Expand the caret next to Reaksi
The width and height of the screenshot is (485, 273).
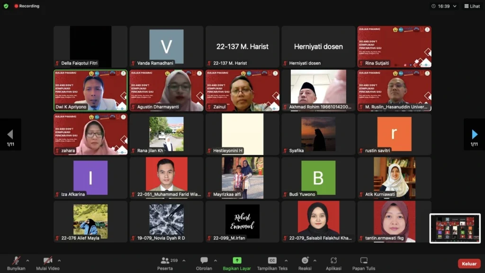[x=314, y=261]
